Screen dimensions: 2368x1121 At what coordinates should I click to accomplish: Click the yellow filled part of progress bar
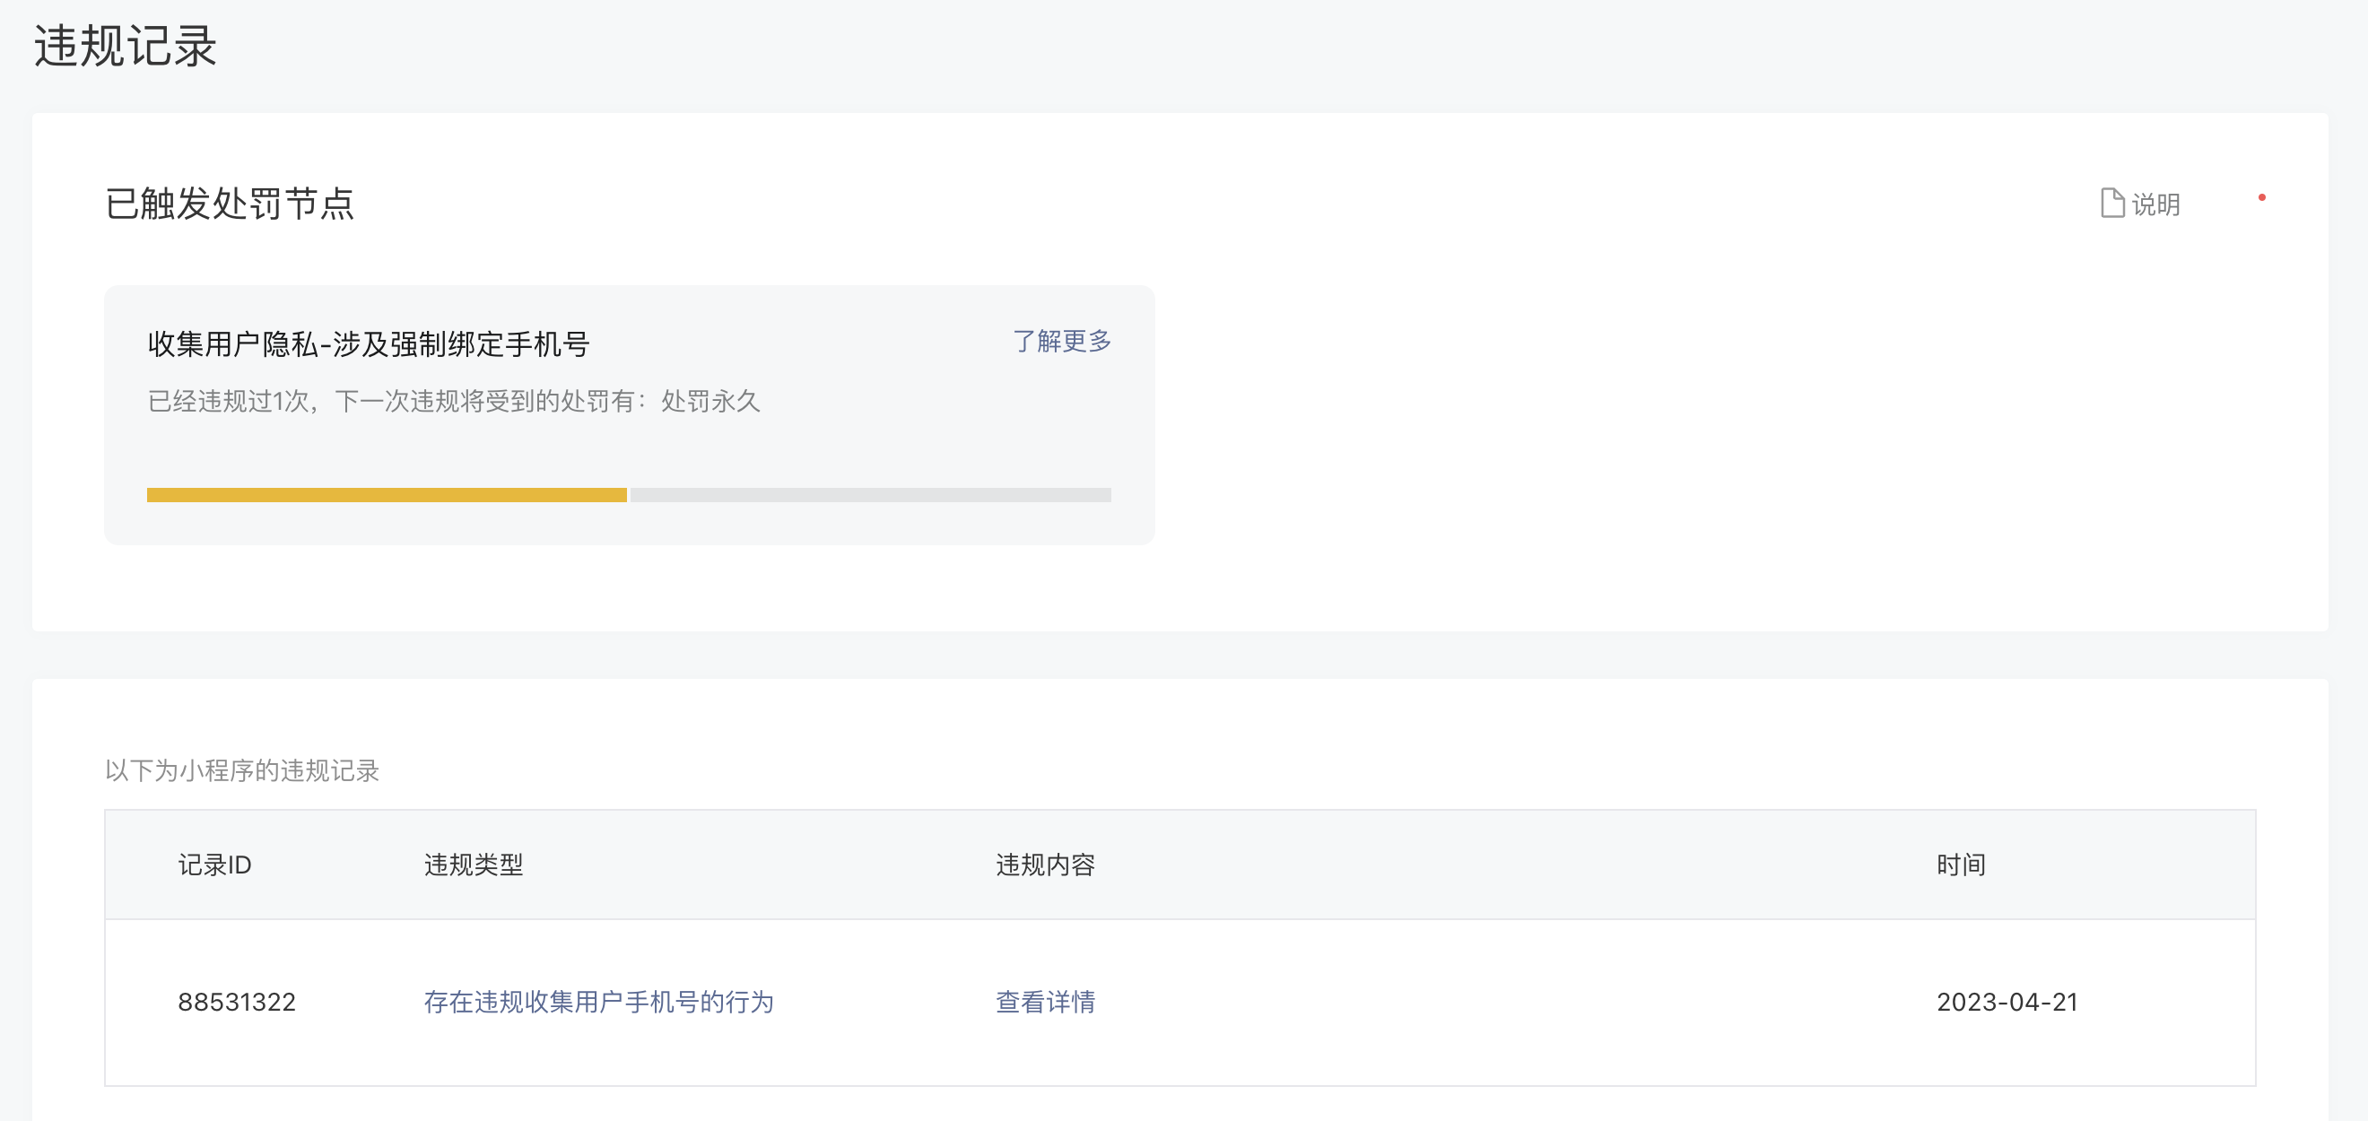coord(386,495)
